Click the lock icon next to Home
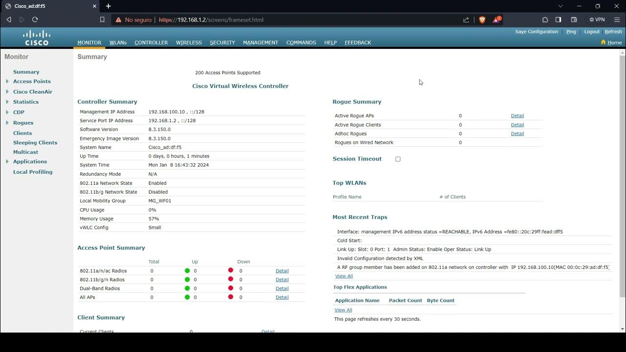The image size is (626, 352). 603,43
